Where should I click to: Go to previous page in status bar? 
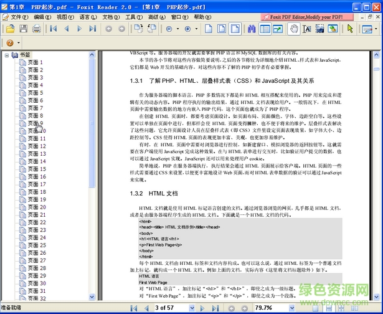click(146, 308)
